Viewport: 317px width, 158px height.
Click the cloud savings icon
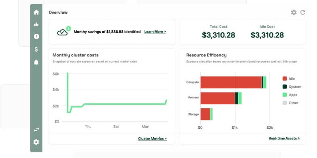click(x=63, y=32)
